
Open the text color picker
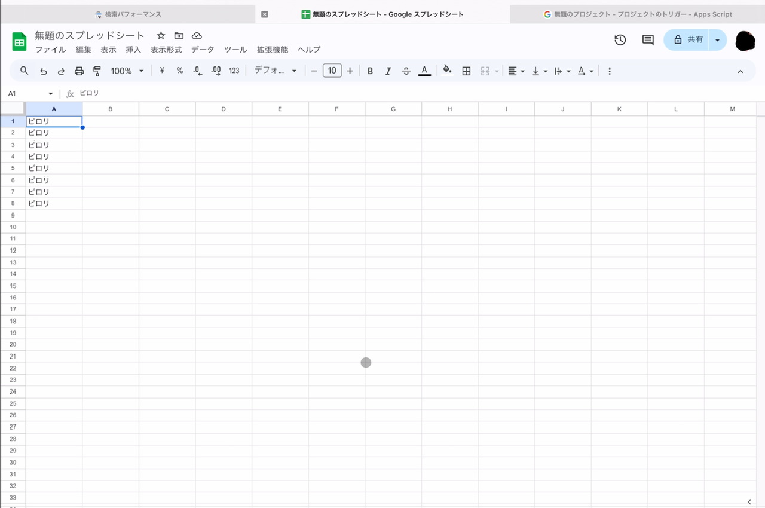pos(424,71)
